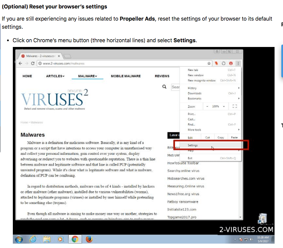Click the circular grey extension icon
Screen dimensions: 283x248
pos(224,64)
